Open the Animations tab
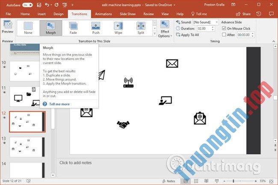The image size is (278, 185). [104, 14]
